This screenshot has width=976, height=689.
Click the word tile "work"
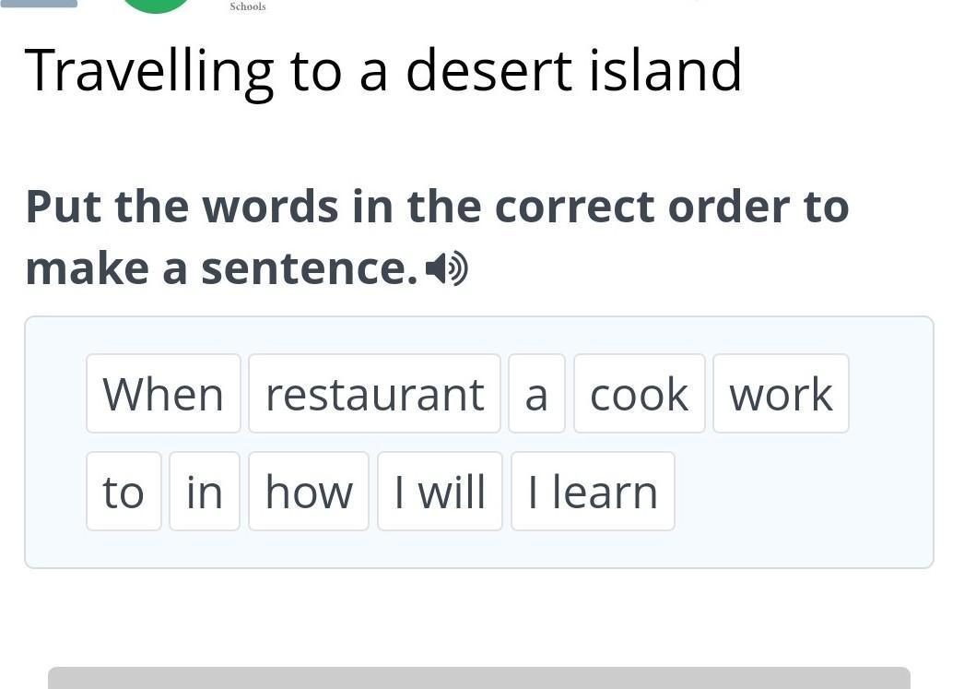[x=782, y=394]
